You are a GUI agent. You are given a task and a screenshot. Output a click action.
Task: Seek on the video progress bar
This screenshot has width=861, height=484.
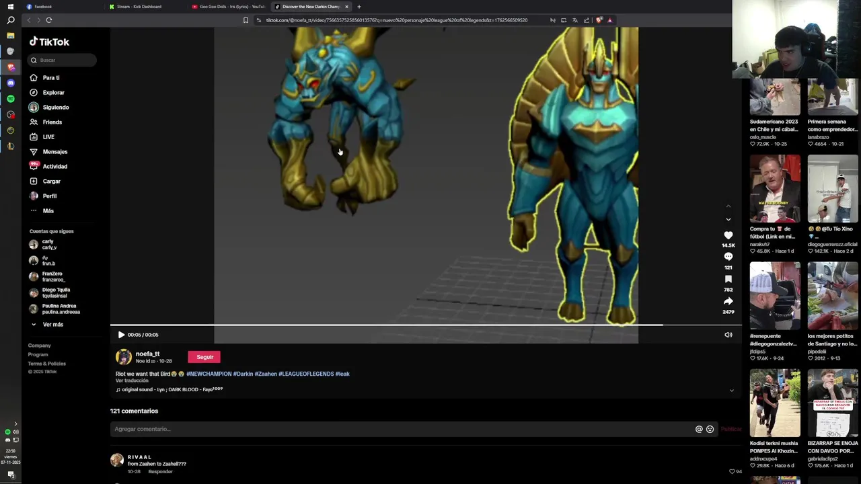[426, 325]
